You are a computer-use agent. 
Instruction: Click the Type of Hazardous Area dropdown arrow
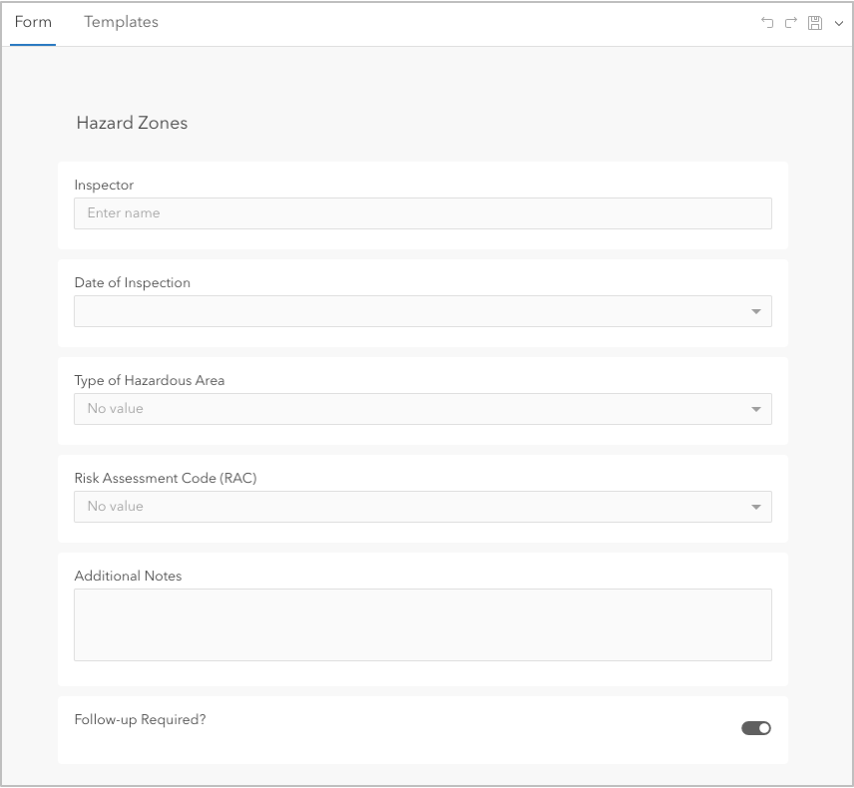pyautogui.click(x=755, y=409)
